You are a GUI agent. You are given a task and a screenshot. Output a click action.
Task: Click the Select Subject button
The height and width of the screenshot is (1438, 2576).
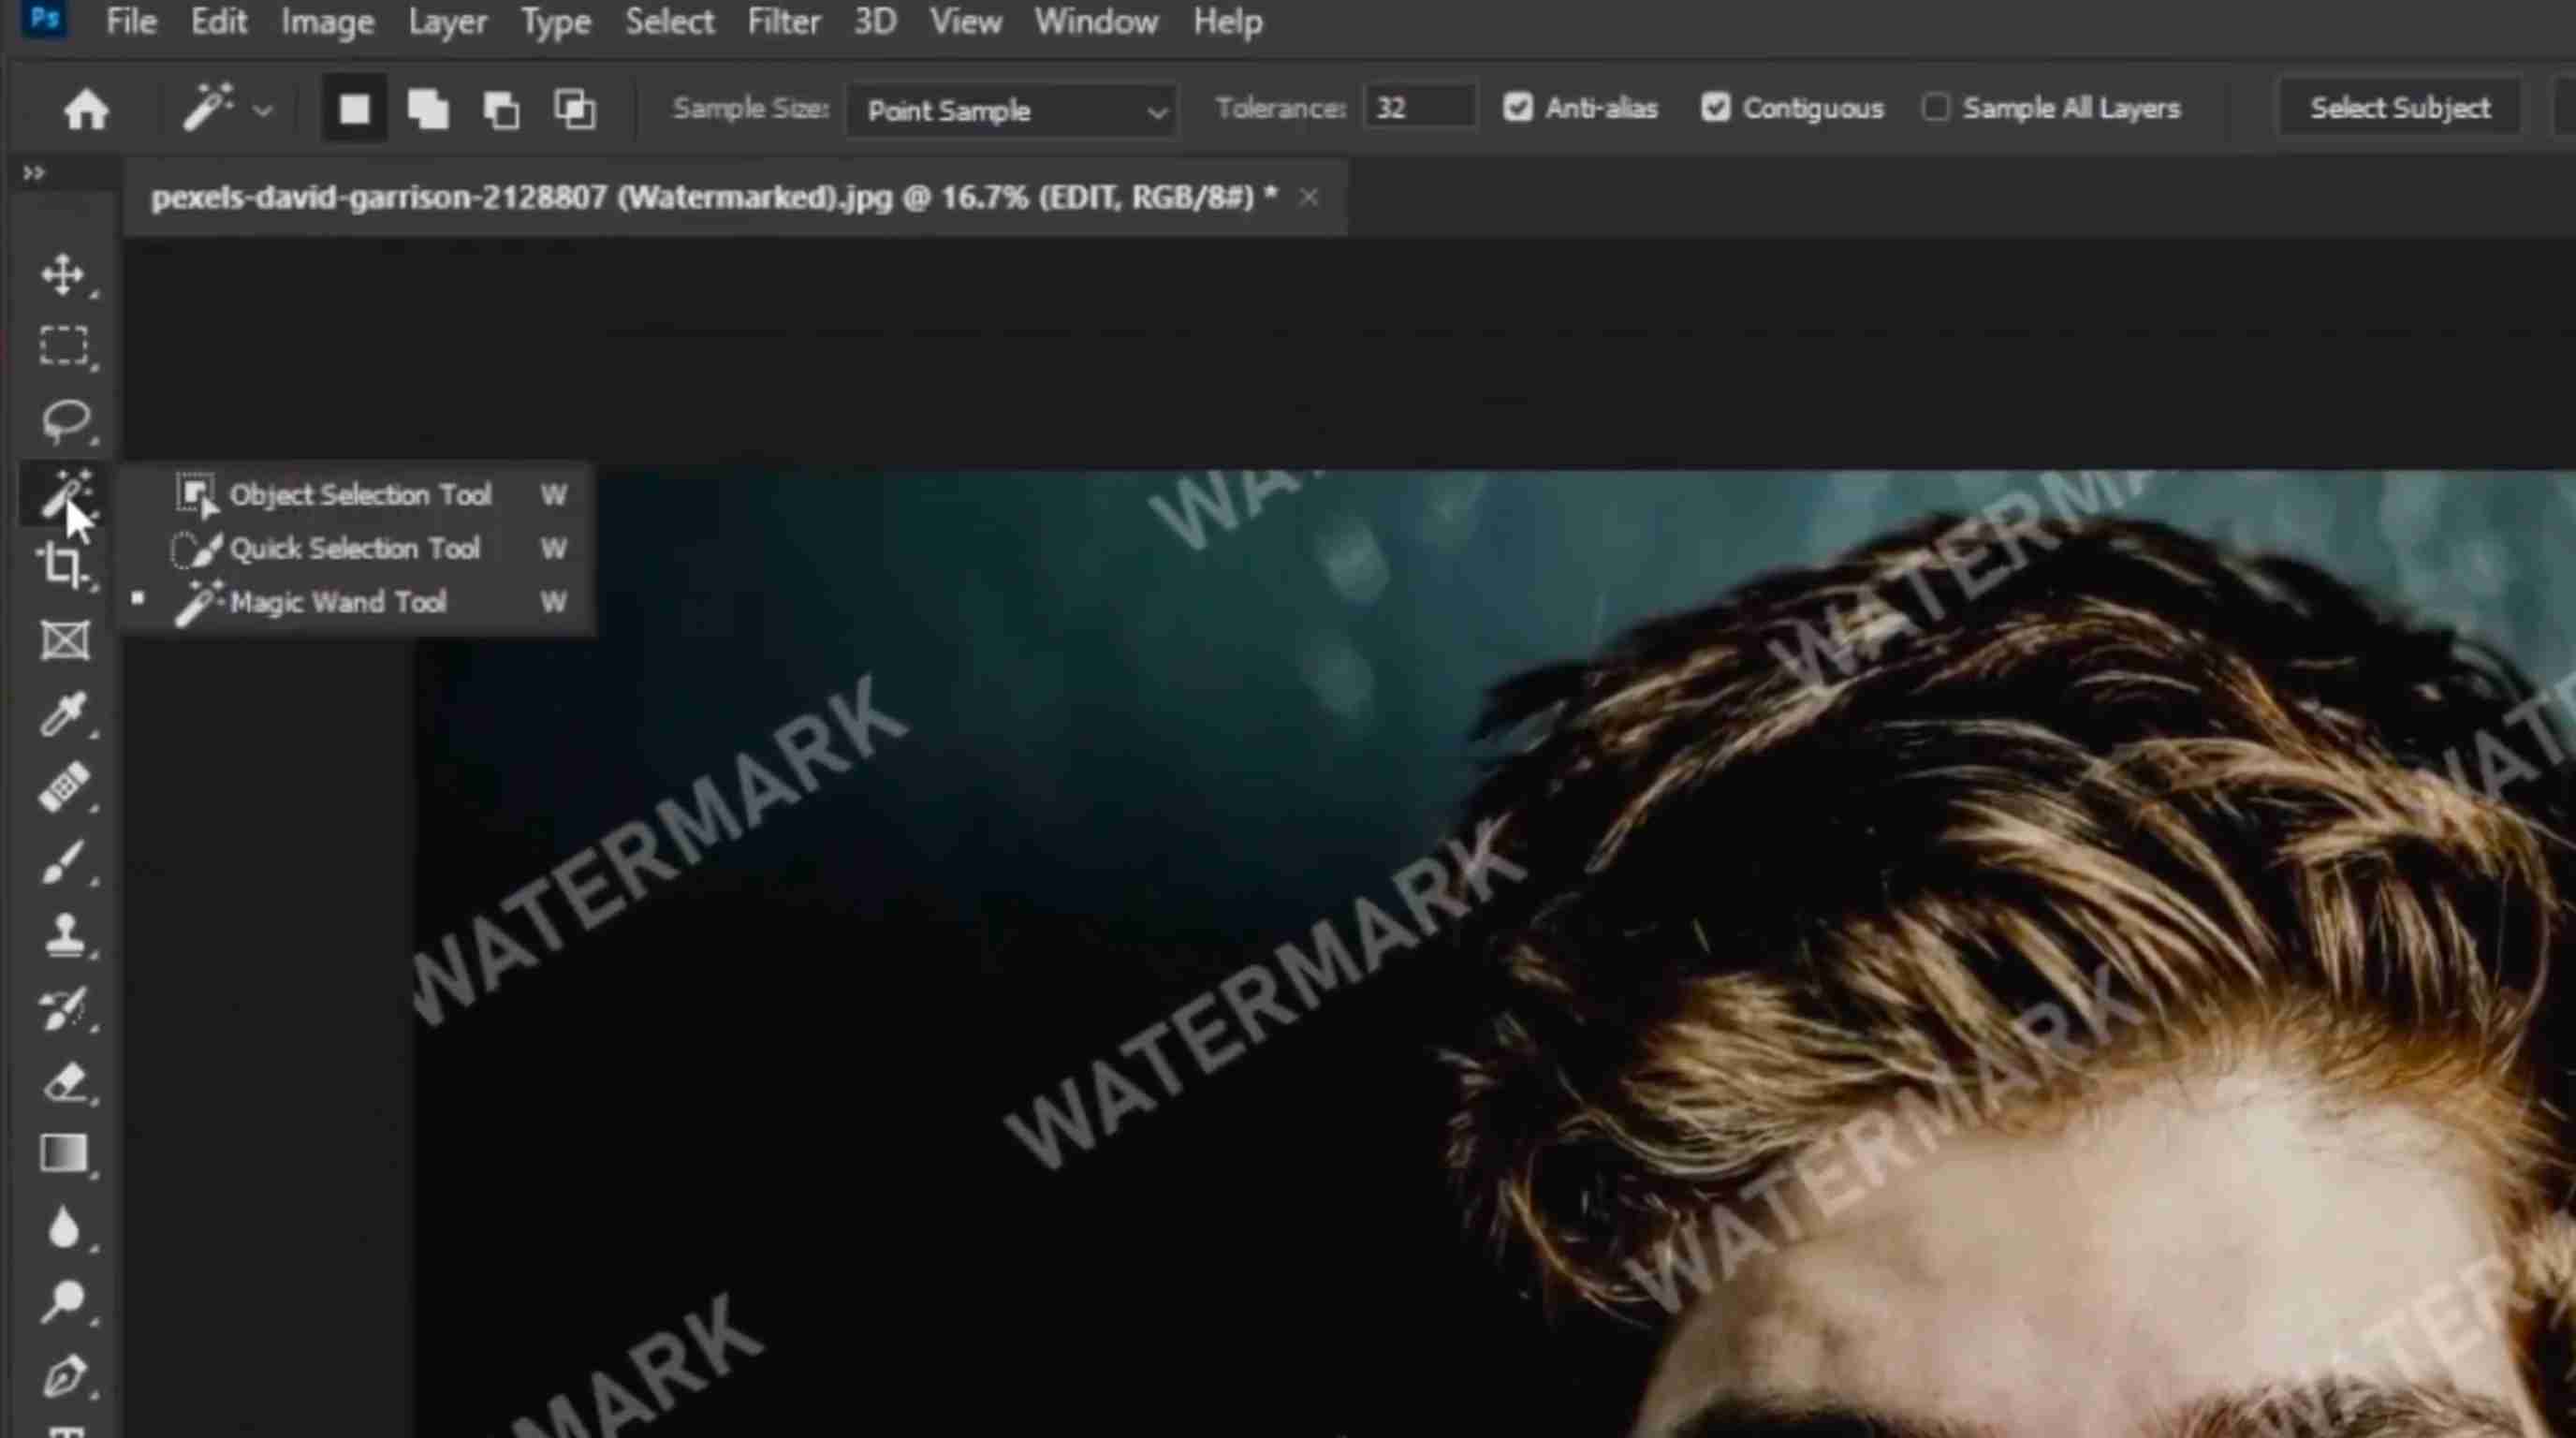[x=2400, y=108]
